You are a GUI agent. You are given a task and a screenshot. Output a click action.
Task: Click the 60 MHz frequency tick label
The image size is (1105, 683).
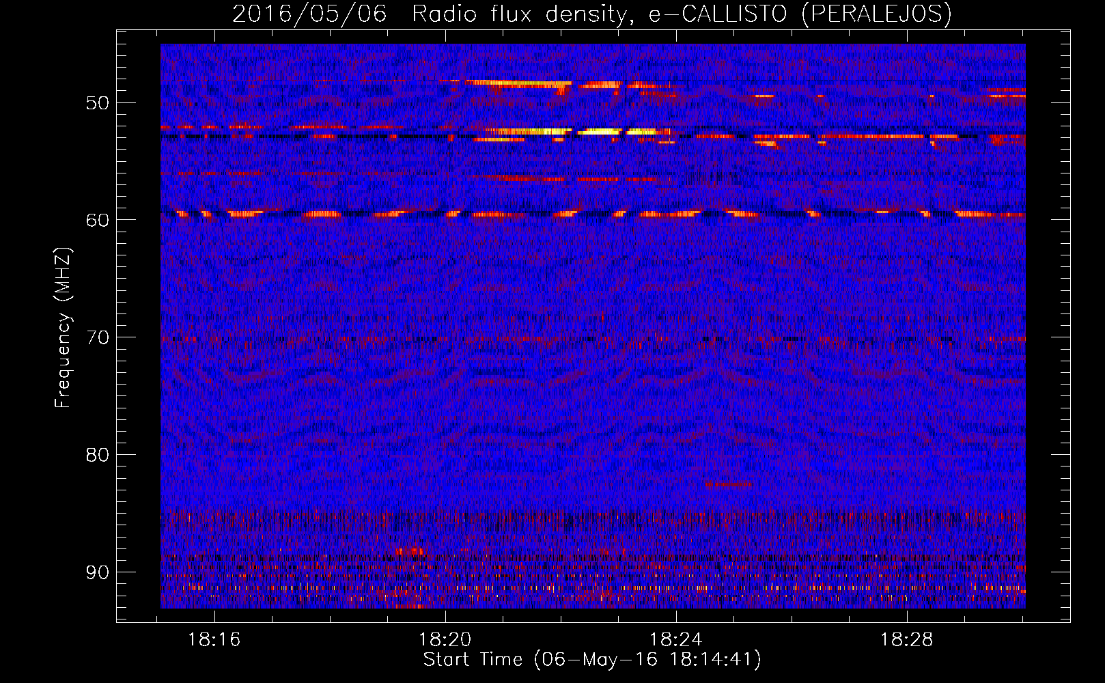point(98,220)
